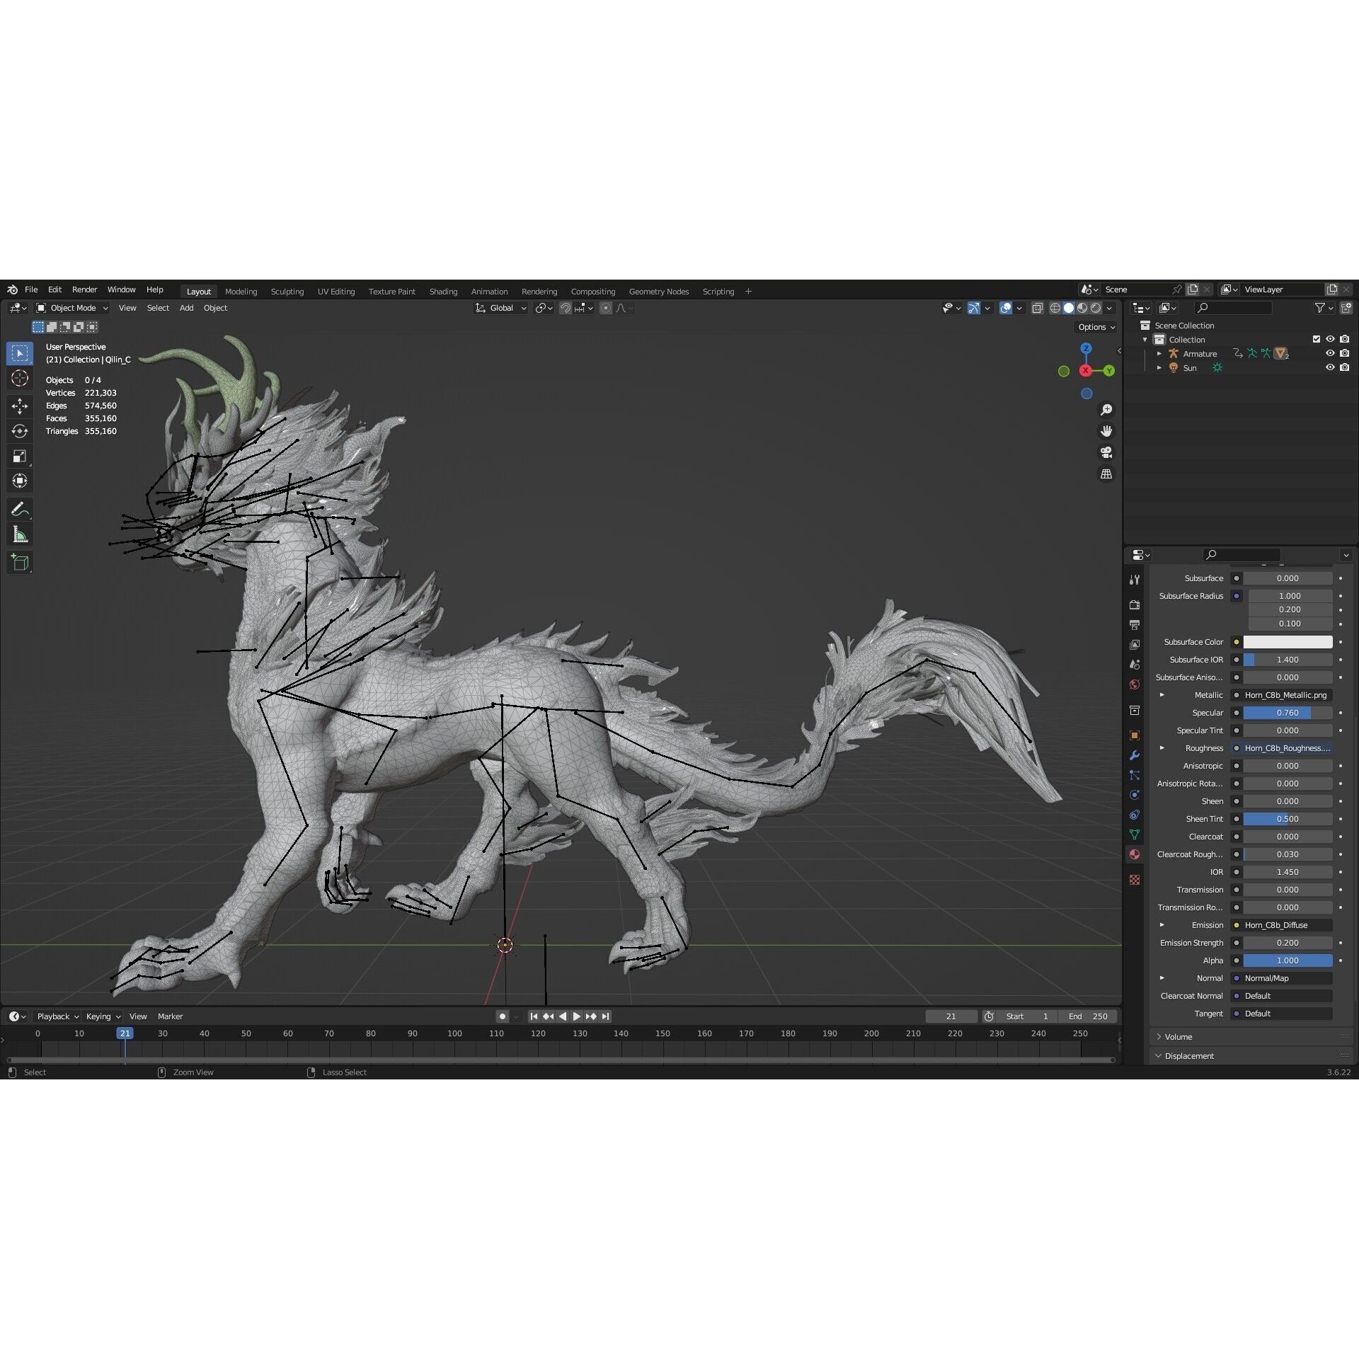
Task: Open the Render Properties tab
Action: [x=1135, y=605]
